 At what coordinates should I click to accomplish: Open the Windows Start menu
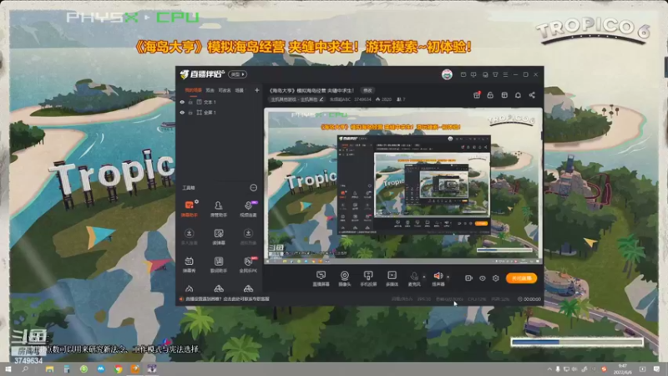[x=8, y=368]
